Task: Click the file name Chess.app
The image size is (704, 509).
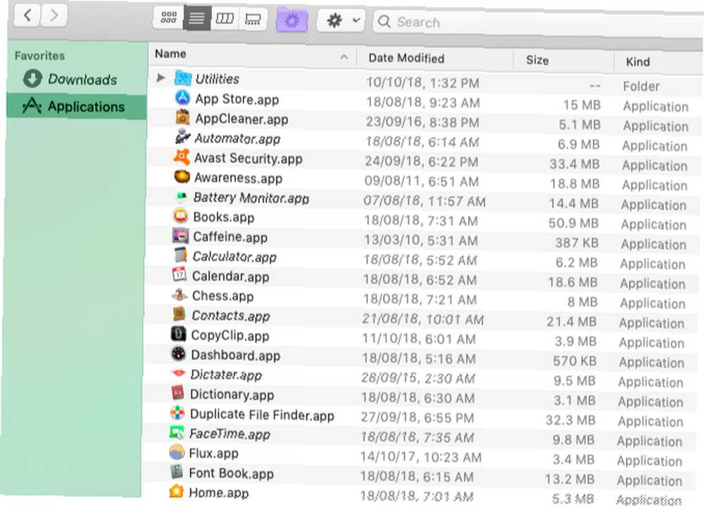Action: coord(222,296)
